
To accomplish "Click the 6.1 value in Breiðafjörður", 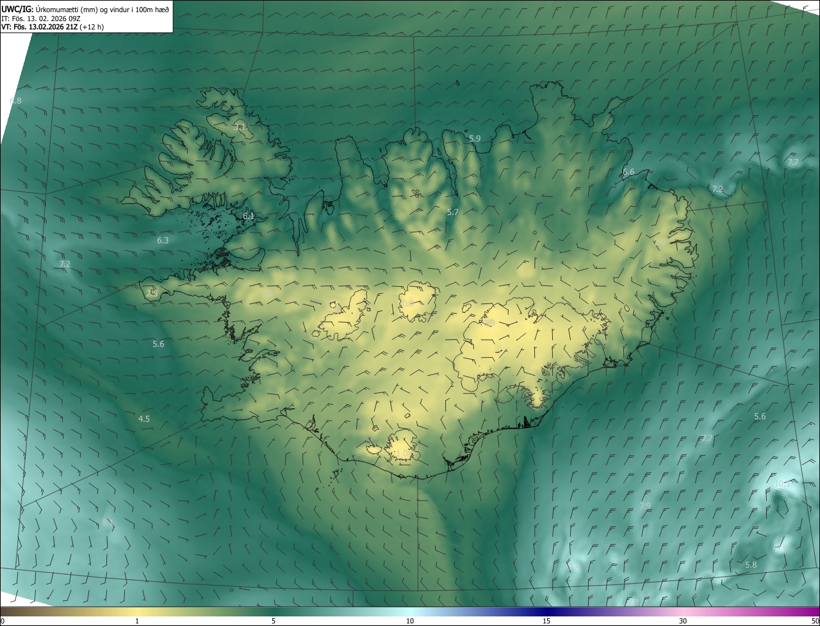I will 249,216.
